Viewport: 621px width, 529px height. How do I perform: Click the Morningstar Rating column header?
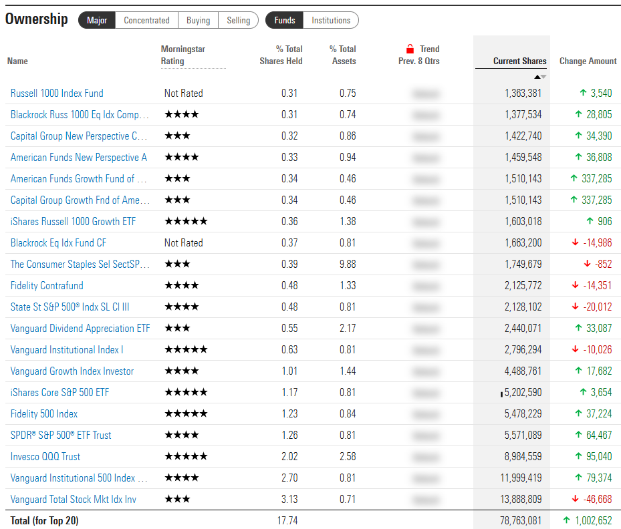pos(183,55)
